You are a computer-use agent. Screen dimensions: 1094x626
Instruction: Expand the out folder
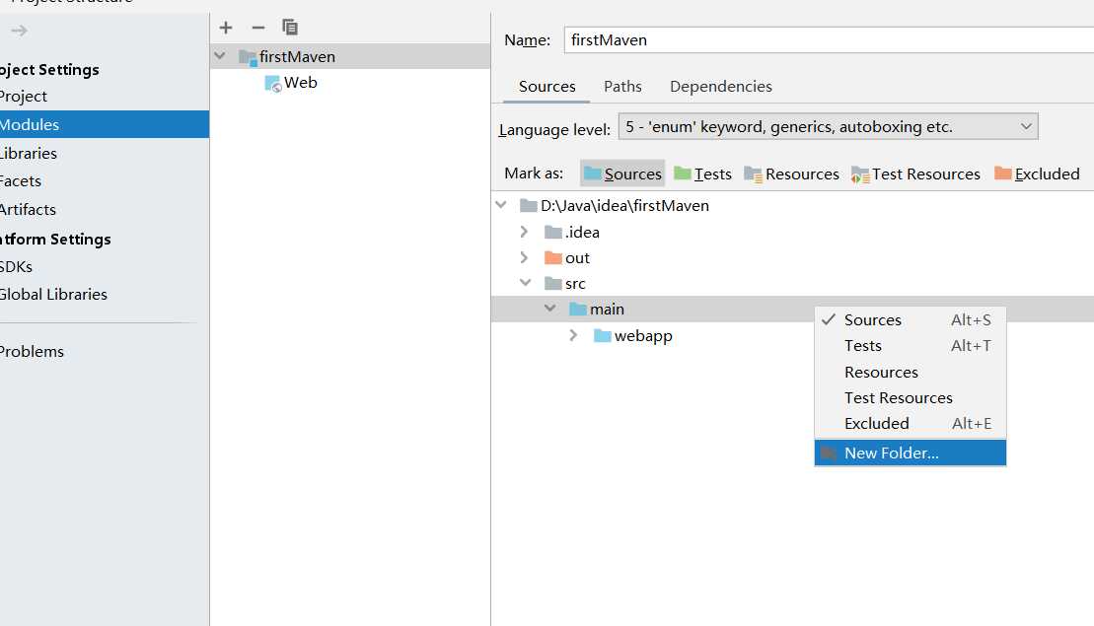click(524, 257)
